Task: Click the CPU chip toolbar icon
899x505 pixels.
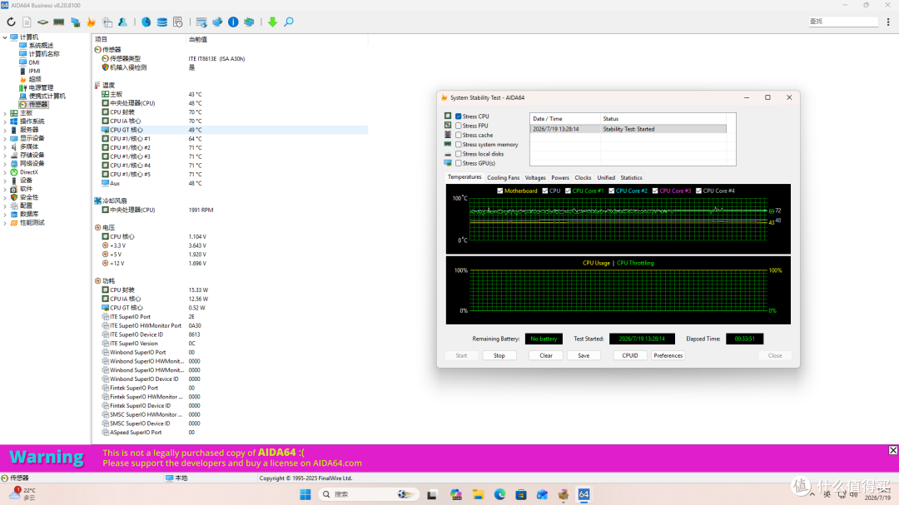Action: coord(43,22)
